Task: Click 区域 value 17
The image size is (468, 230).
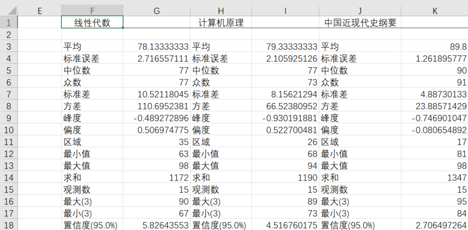Action: point(462,142)
